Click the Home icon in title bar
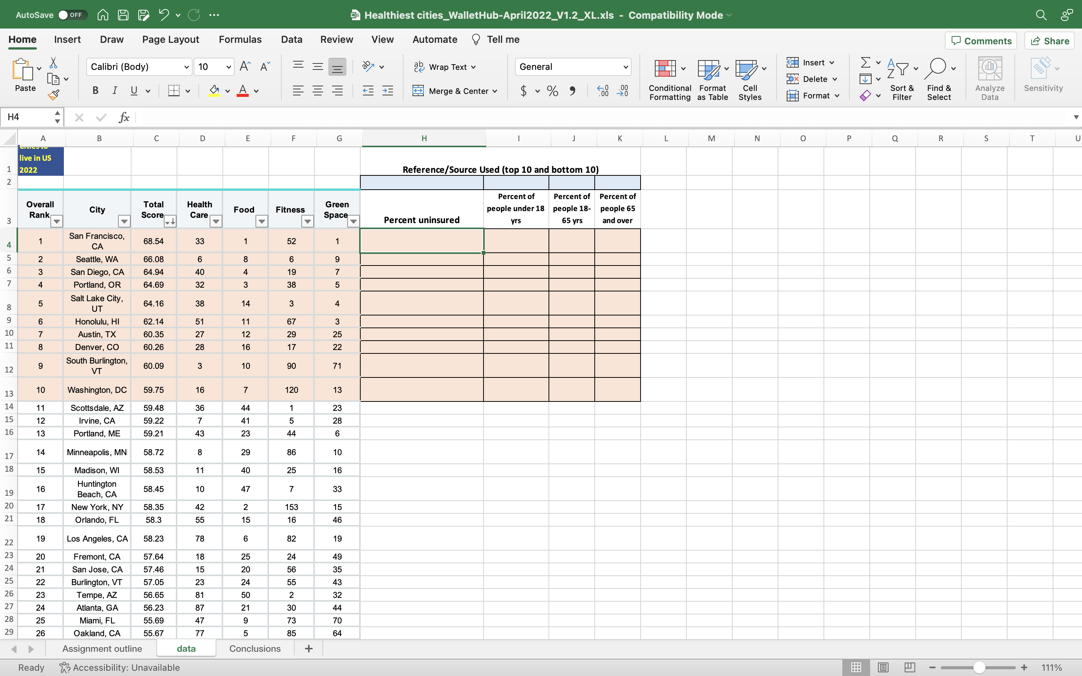This screenshot has height=676, width=1082. 103,15
